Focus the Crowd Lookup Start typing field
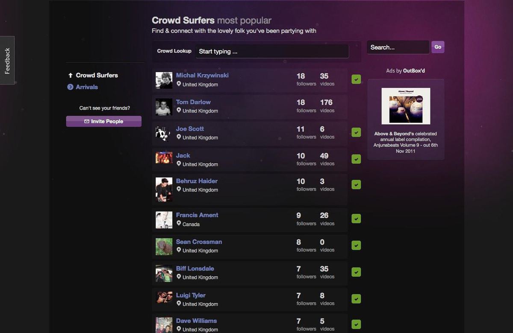This screenshot has width=513, height=333. (x=272, y=51)
